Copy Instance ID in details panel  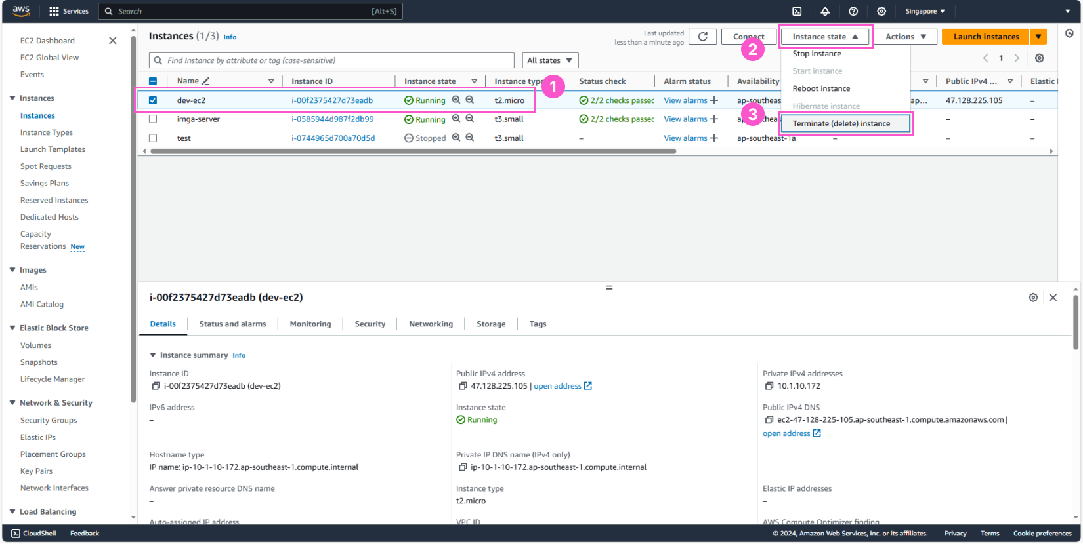click(x=156, y=386)
